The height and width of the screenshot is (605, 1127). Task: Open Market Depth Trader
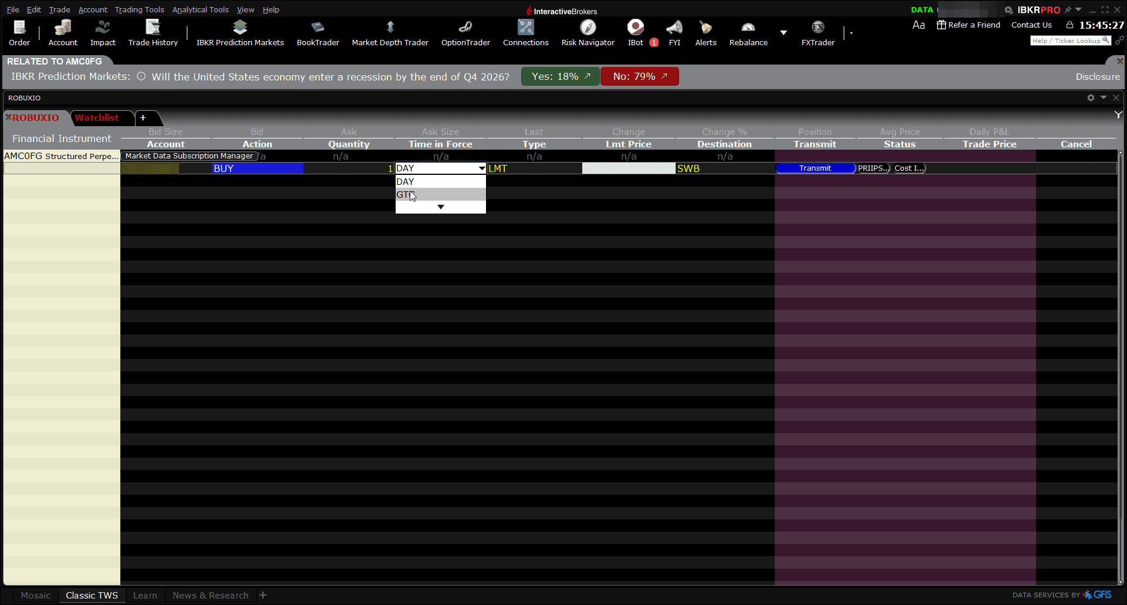[390, 33]
